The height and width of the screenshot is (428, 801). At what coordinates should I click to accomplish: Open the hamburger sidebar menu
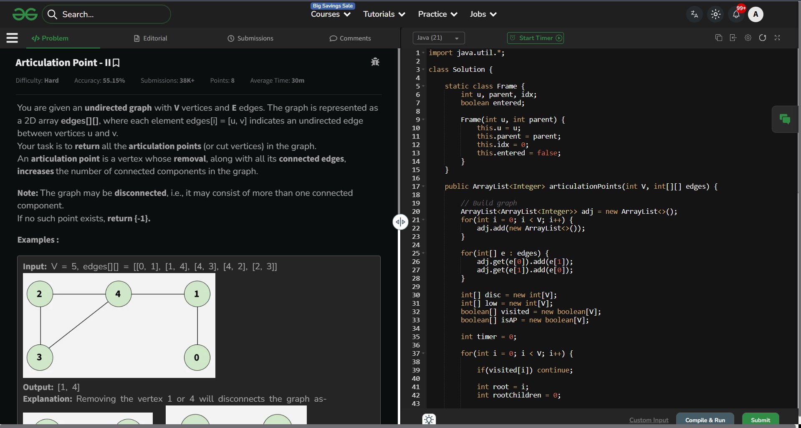[x=12, y=38]
